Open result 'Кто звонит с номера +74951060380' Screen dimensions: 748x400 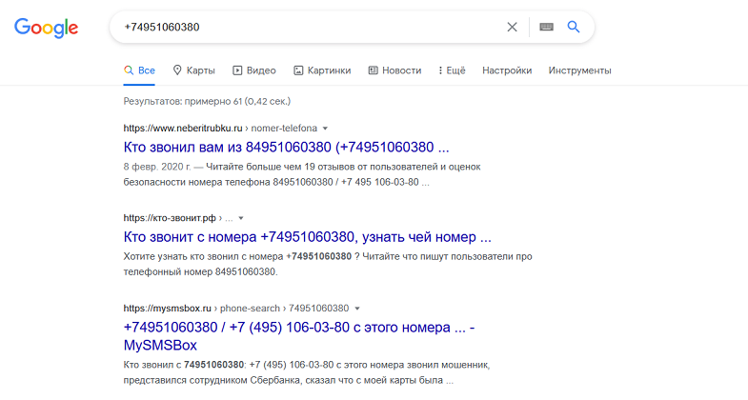pyautogui.click(x=307, y=237)
